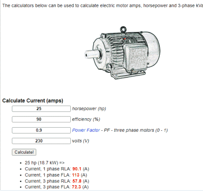
Task: Select the 1 phase FLA 113 result
Action: pos(56,175)
